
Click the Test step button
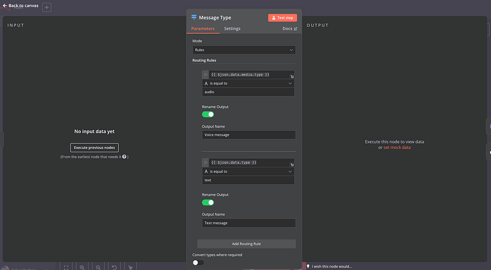point(282,18)
